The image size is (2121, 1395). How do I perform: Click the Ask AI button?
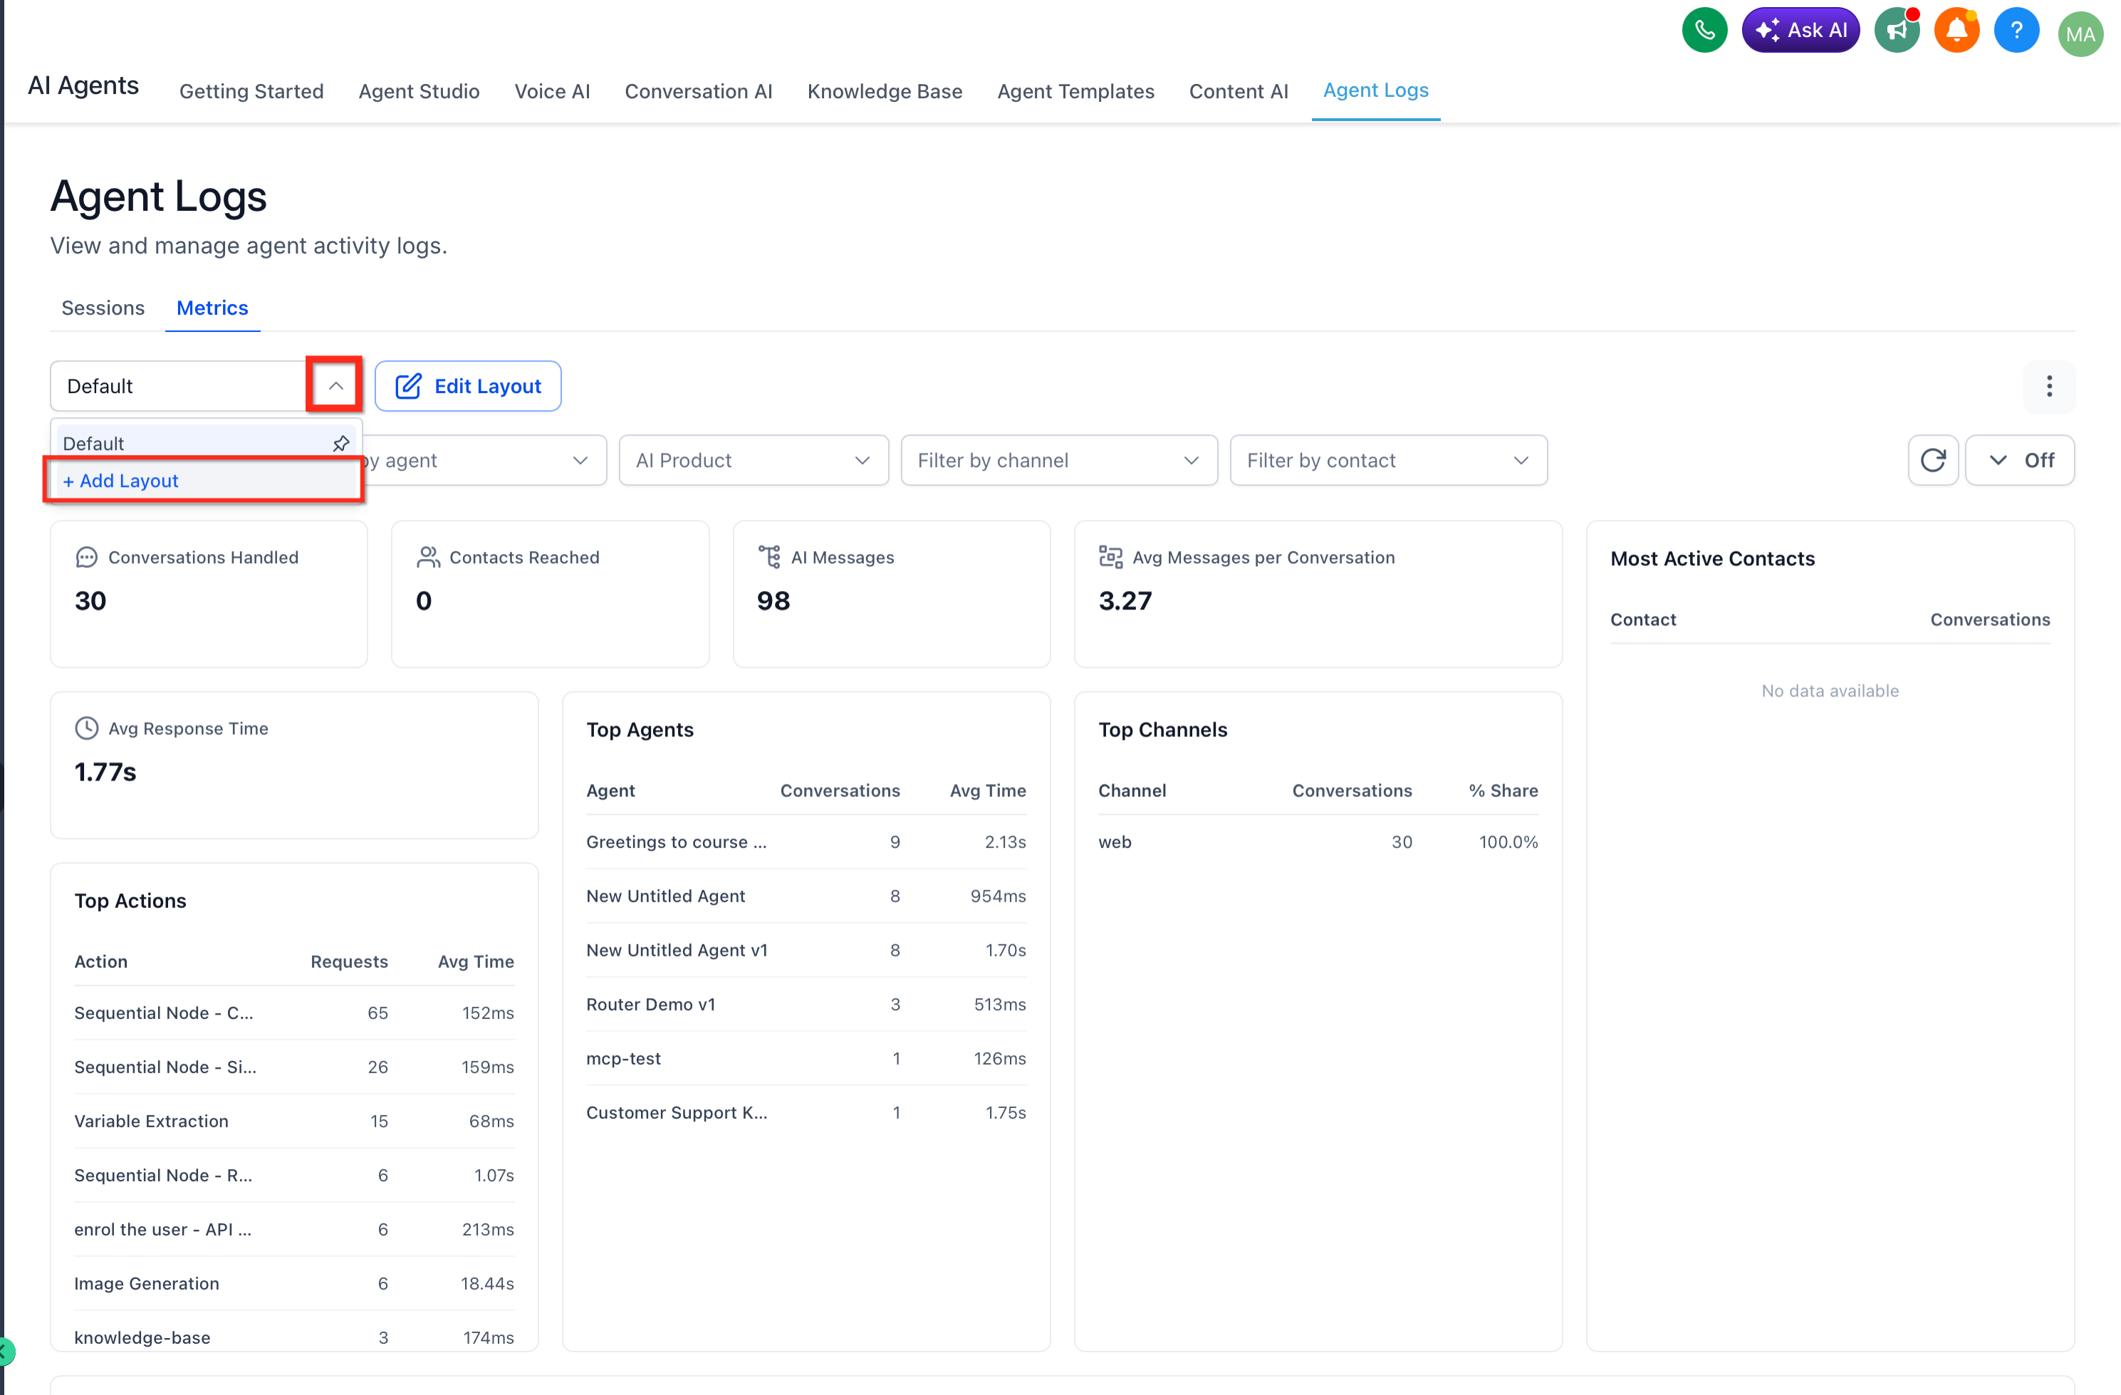(x=1800, y=31)
